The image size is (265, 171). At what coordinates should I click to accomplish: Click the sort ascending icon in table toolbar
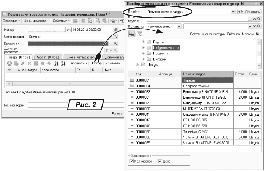56,63
